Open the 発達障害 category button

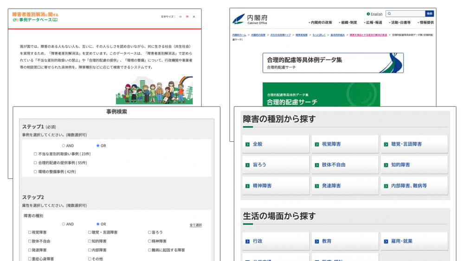pos(345,186)
